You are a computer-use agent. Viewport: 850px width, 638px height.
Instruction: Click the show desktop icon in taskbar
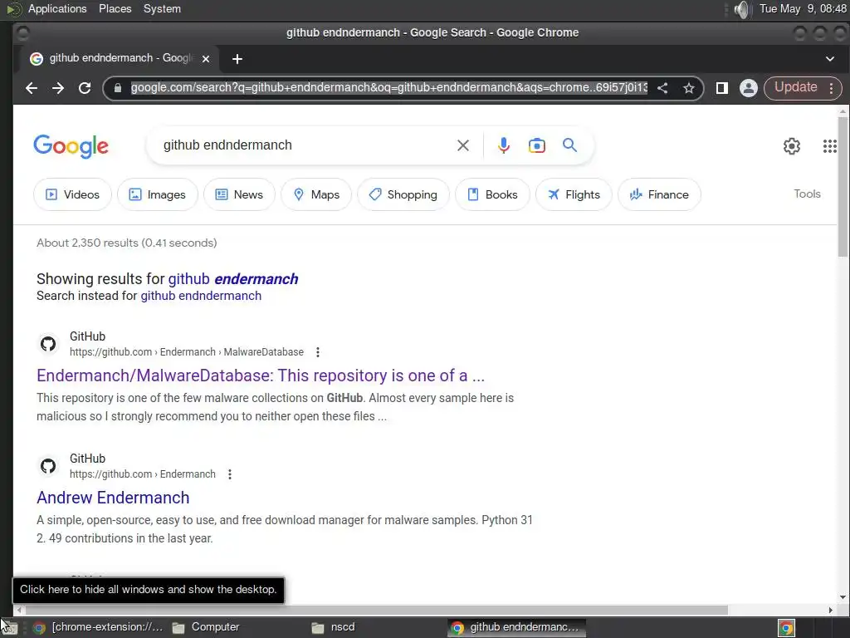point(8,628)
